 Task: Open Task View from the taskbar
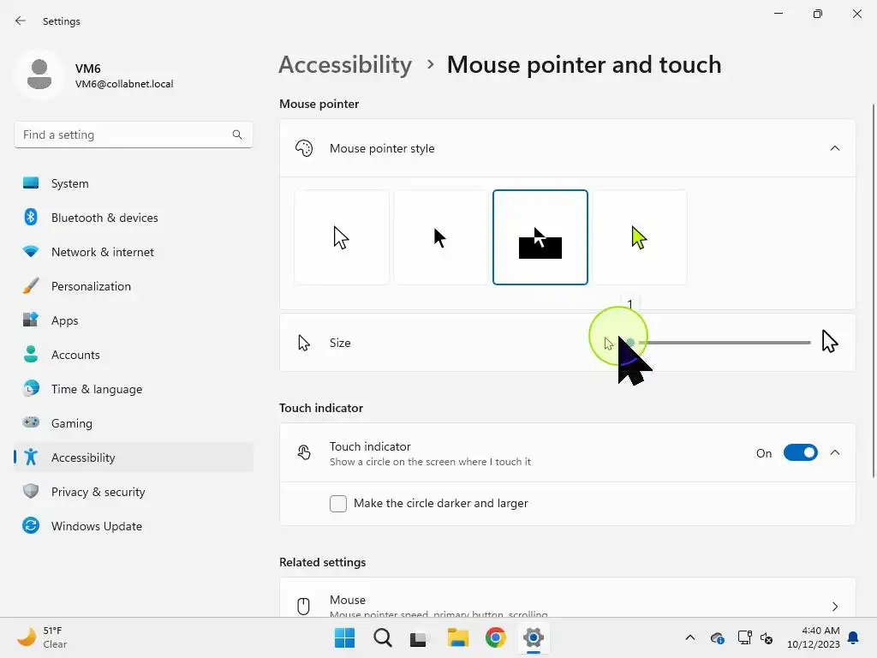click(x=418, y=638)
